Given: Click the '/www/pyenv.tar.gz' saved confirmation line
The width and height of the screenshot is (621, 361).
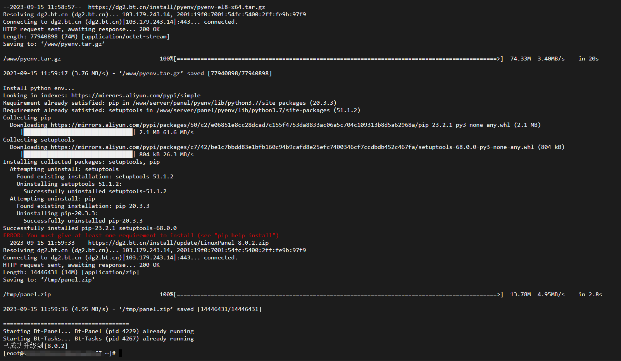Looking at the screenshot, I should pos(137,73).
